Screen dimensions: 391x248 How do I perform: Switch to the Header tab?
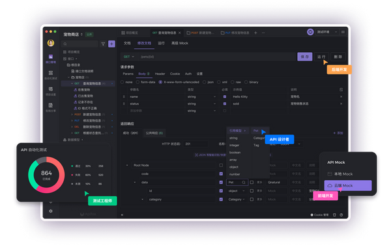(160, 74)
